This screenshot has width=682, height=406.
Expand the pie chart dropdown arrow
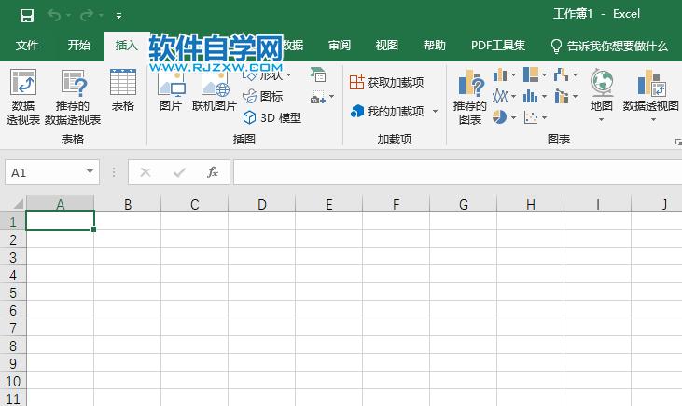514,117
